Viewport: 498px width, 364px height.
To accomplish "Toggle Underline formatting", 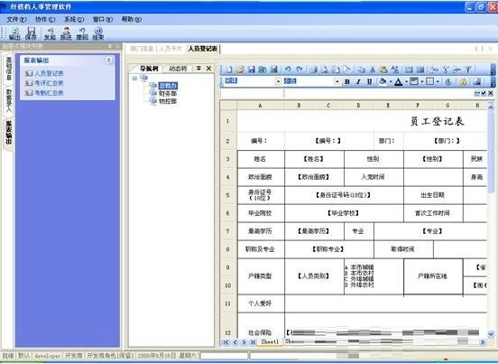I will point(369,81).
